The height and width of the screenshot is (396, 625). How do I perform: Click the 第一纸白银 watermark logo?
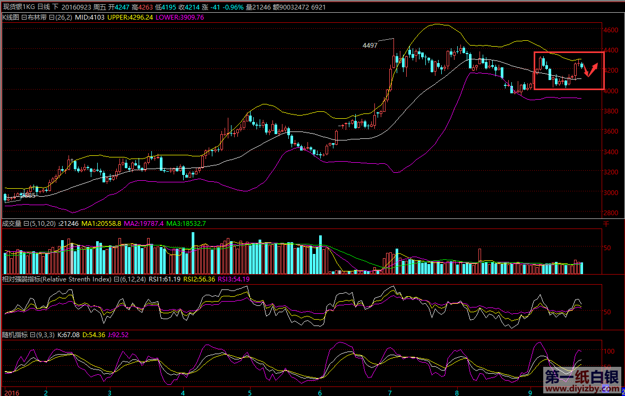(582, 378)
